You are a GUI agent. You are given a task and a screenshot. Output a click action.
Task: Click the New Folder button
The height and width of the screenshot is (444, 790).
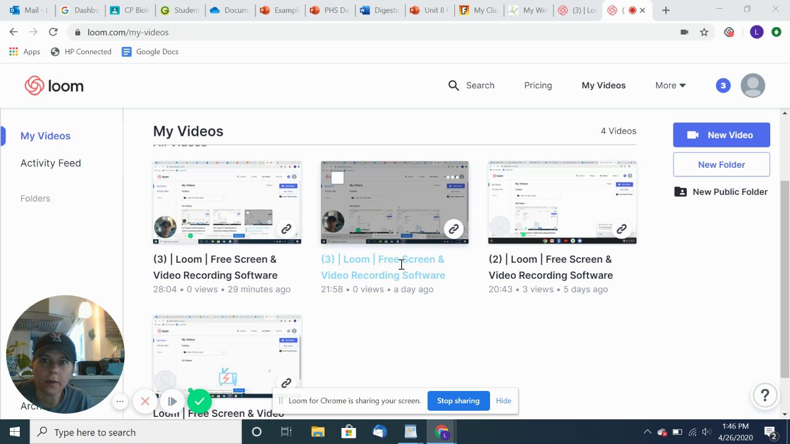coord(721,165)
